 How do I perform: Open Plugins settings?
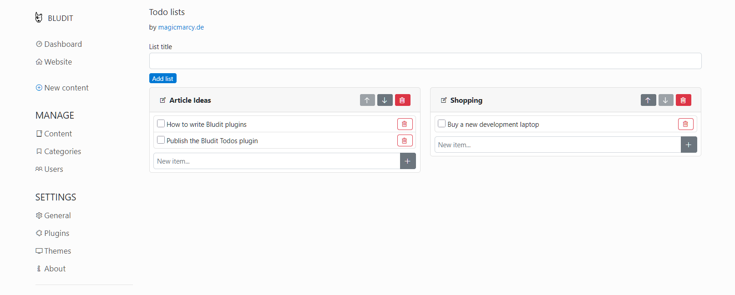point(52,233)
